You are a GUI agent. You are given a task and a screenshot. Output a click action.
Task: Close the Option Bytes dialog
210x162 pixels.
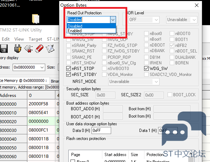click(x=197, y=5)
